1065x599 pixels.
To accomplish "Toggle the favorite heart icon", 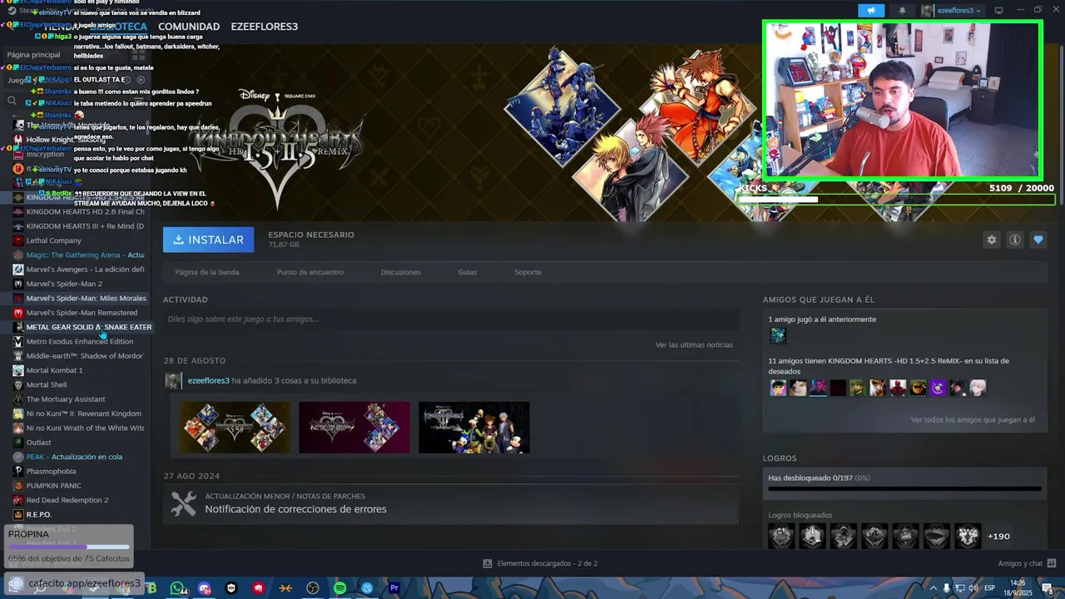I will [1038, 240].
